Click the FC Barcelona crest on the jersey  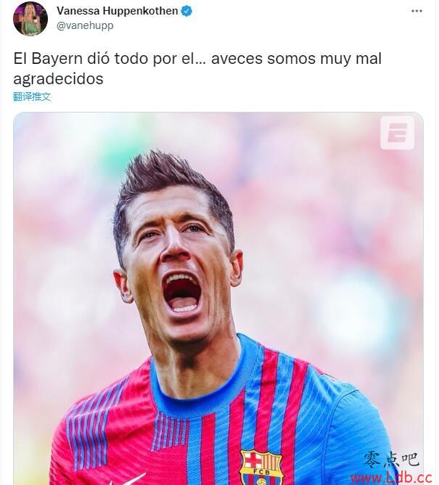point(261,467)
